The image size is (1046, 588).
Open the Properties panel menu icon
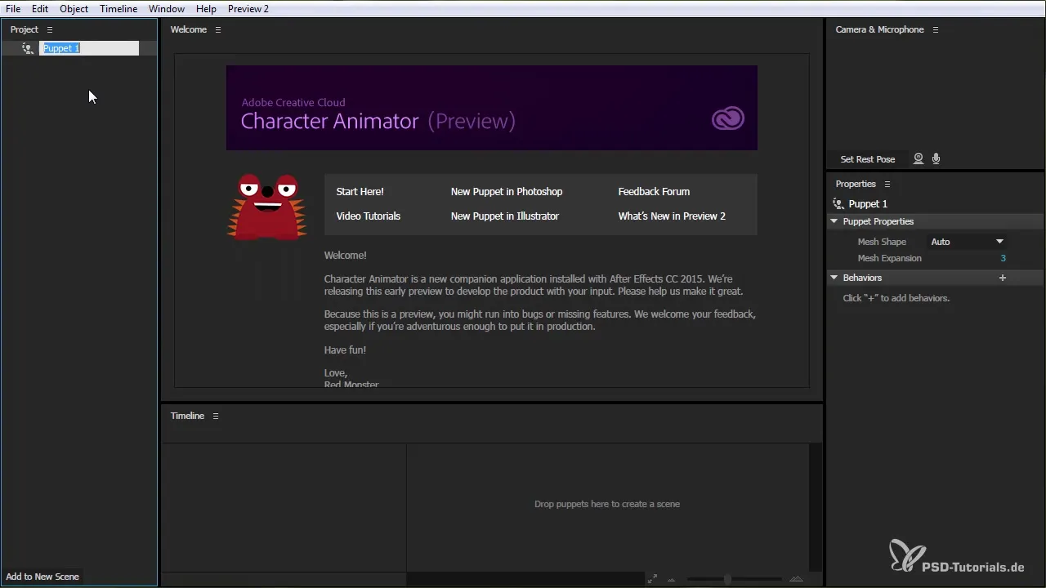887,184
